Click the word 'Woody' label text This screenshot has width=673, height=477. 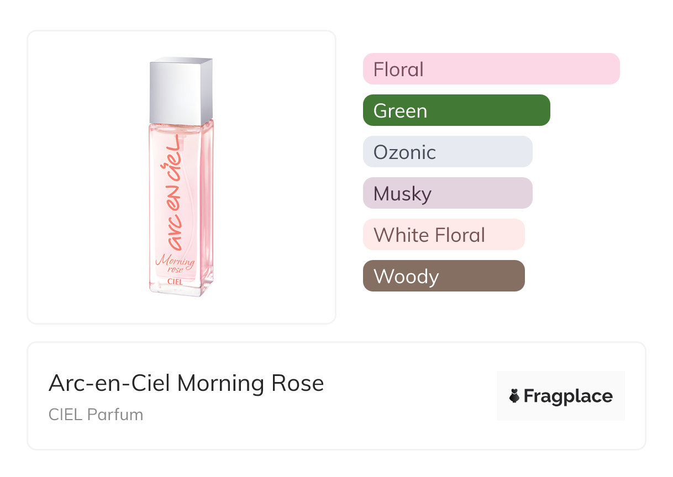click(x=406, y=277)
